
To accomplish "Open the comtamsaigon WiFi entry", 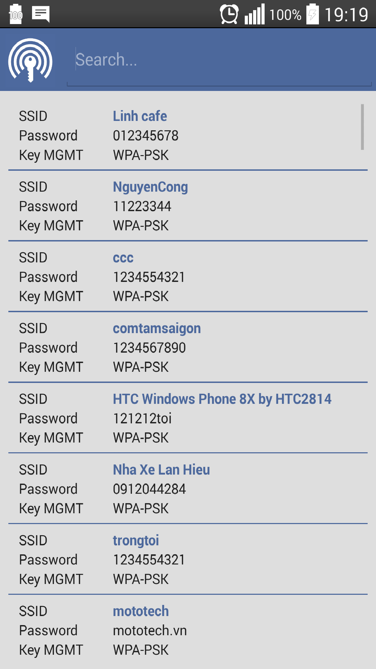I will [157, 328].
